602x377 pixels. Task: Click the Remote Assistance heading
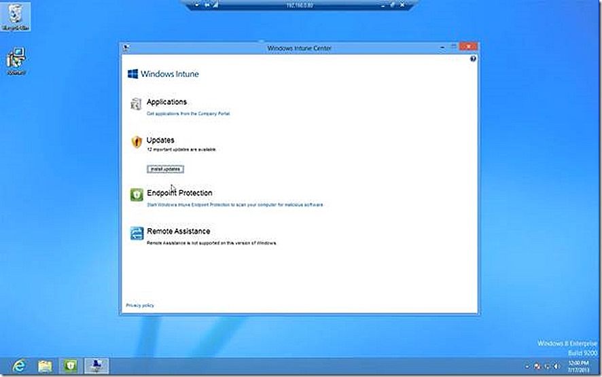179,231
